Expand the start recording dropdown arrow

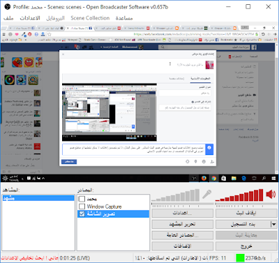click(x=273, y=225)
